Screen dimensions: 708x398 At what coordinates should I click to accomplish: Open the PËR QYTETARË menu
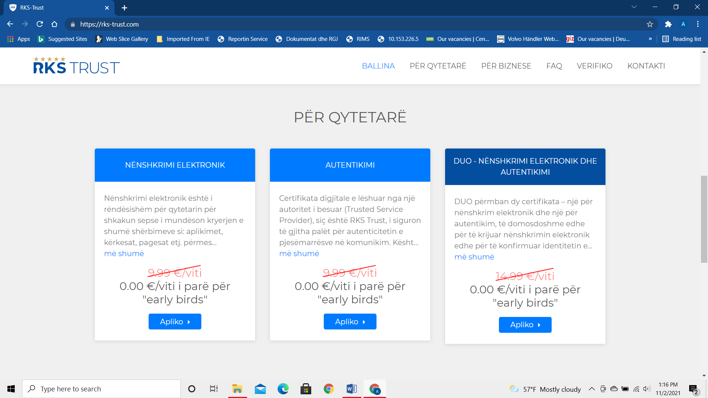(x=438, y=66)
